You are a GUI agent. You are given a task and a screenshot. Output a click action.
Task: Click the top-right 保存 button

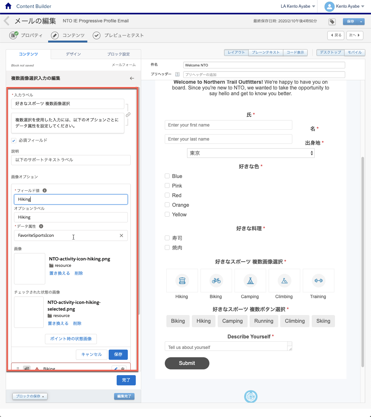[x=351, y=21]
